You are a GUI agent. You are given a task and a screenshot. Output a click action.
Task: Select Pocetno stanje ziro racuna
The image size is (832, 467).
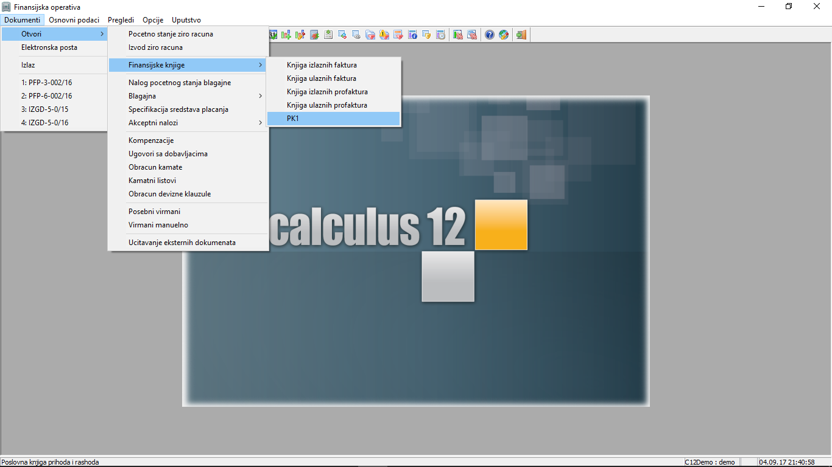(x=188, y=34)
